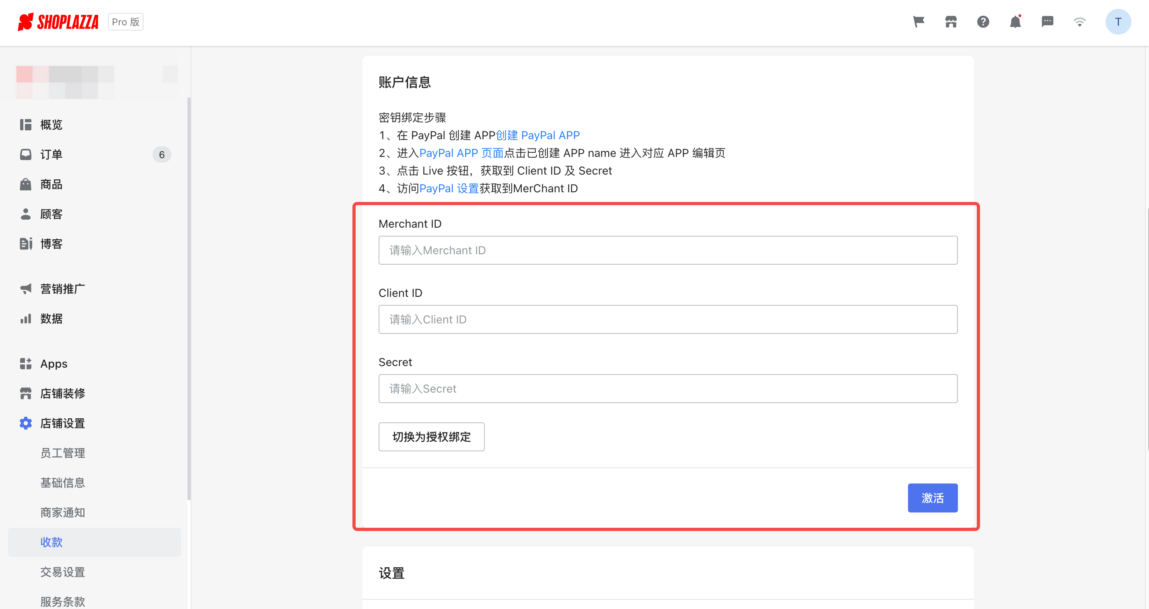Click the blurred store name thumbnail
Viewport: 1149px width, 609px height.
pos(65,82)
